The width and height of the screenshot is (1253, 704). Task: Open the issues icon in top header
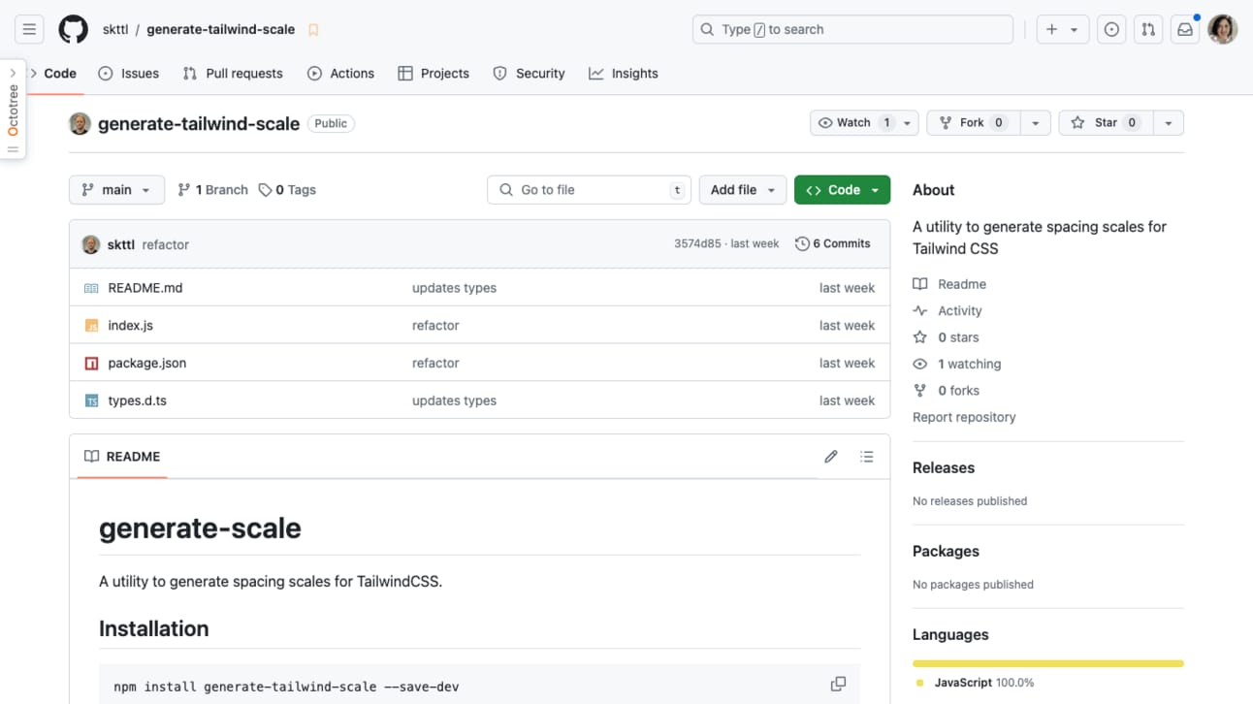click(x=1111, y=29)
